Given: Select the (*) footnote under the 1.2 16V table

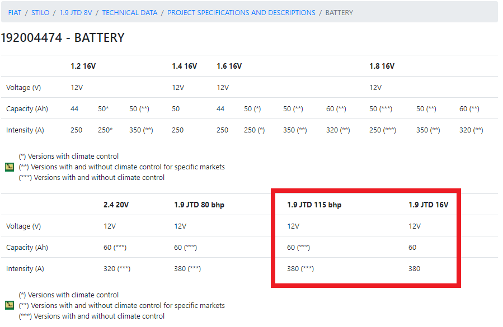Looking at the screenshot, I should click(x=69, y=157).
